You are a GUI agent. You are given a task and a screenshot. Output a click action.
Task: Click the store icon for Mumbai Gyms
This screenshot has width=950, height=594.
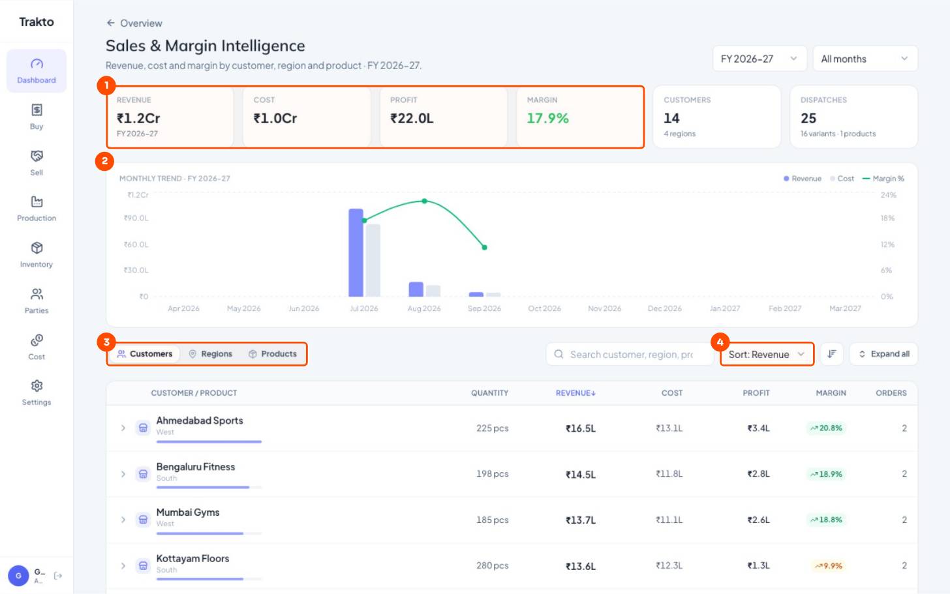[x=143, y=520]
